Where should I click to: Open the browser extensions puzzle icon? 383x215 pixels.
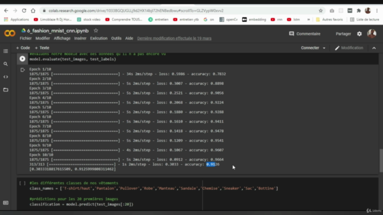tap(359, 11)
